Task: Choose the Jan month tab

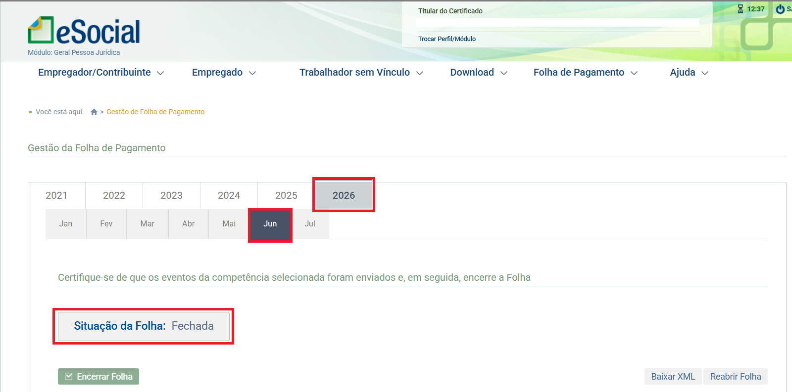Action: [x=66, y=224]
